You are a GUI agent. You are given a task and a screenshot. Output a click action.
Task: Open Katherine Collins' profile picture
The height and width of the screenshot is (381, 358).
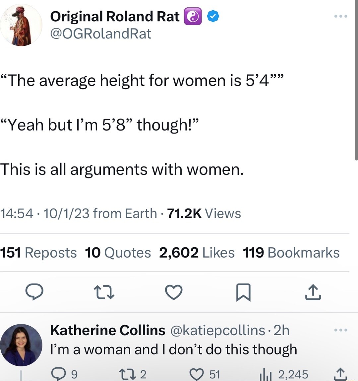[x=21, y=345]
